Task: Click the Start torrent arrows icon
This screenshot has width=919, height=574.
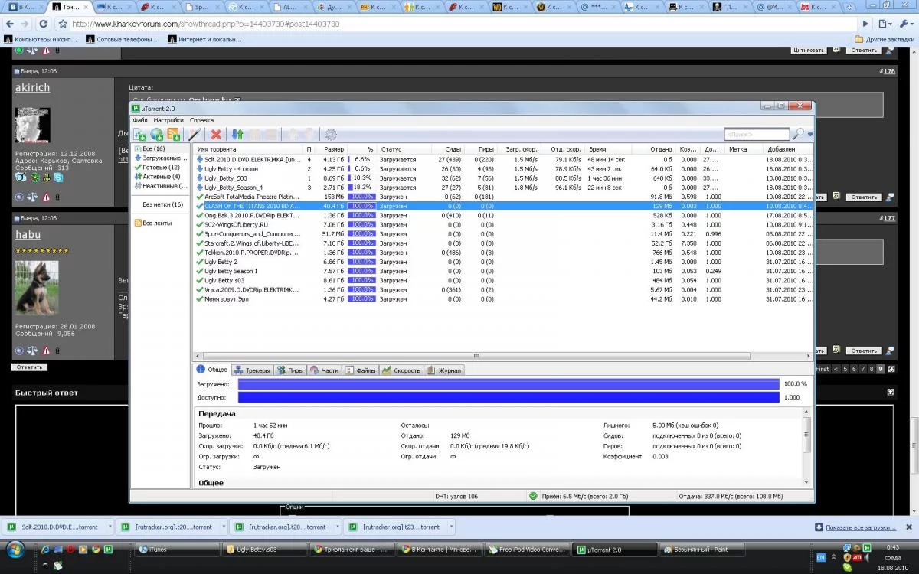Action: [237, 135]
